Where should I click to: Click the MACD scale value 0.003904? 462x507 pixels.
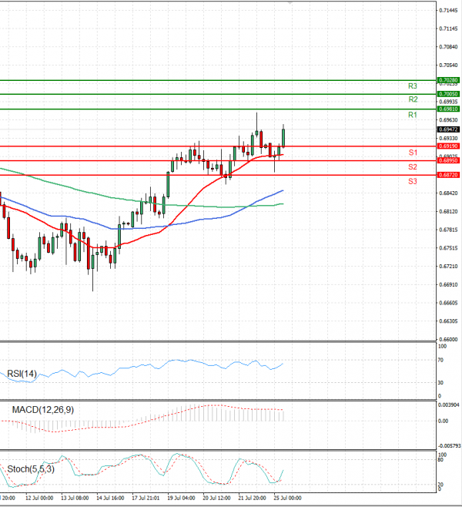pyautogui.click(x=449, y=405)
